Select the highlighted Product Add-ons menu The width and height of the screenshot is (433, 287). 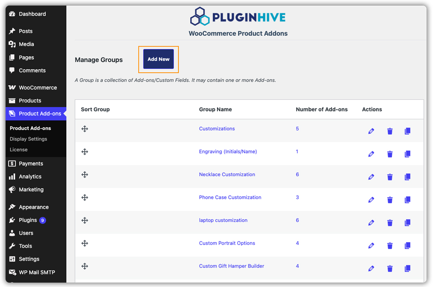36,114
